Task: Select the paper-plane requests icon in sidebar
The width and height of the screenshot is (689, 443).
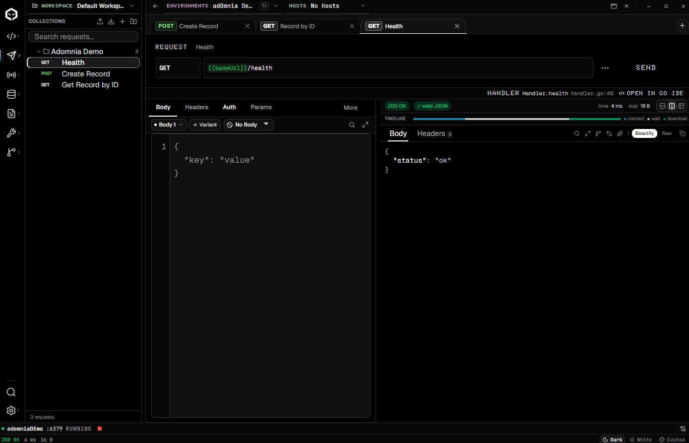Action: (11, 56)
